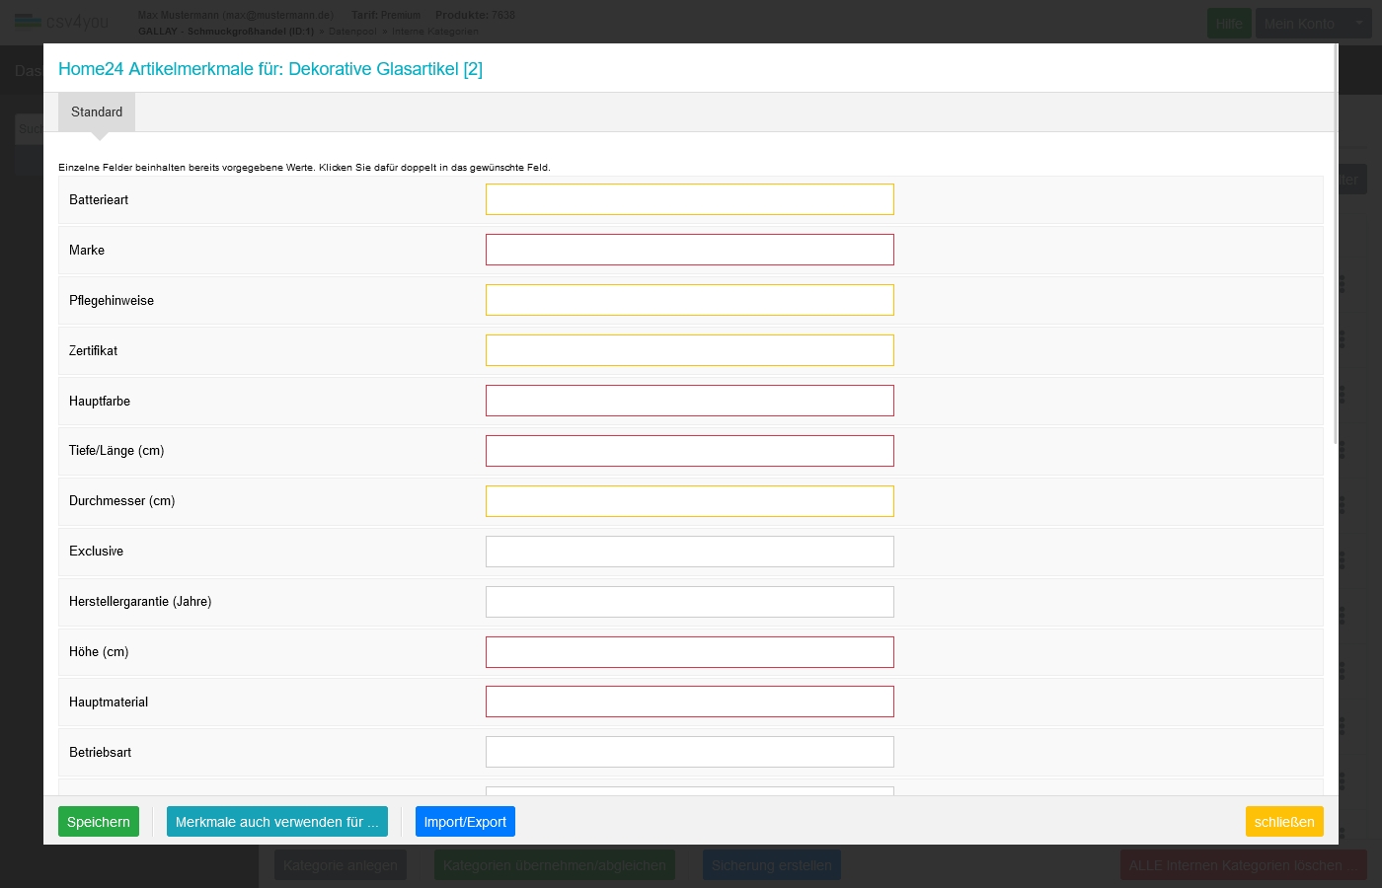Viewport: 1382px width, 888px height.
Task: Switch to the Standard tab
Action: (97, 112)
